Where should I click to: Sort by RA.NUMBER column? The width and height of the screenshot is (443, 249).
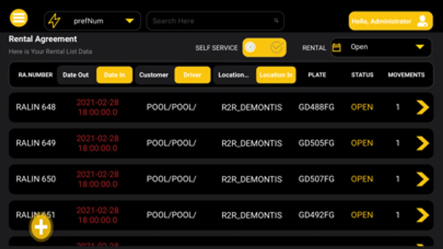click(35, 75)
